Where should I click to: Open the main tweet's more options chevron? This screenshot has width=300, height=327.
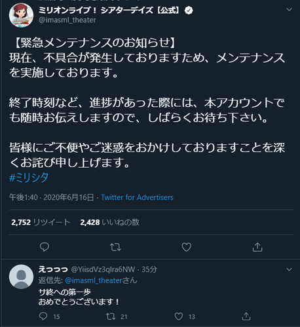tap(290, 9)
